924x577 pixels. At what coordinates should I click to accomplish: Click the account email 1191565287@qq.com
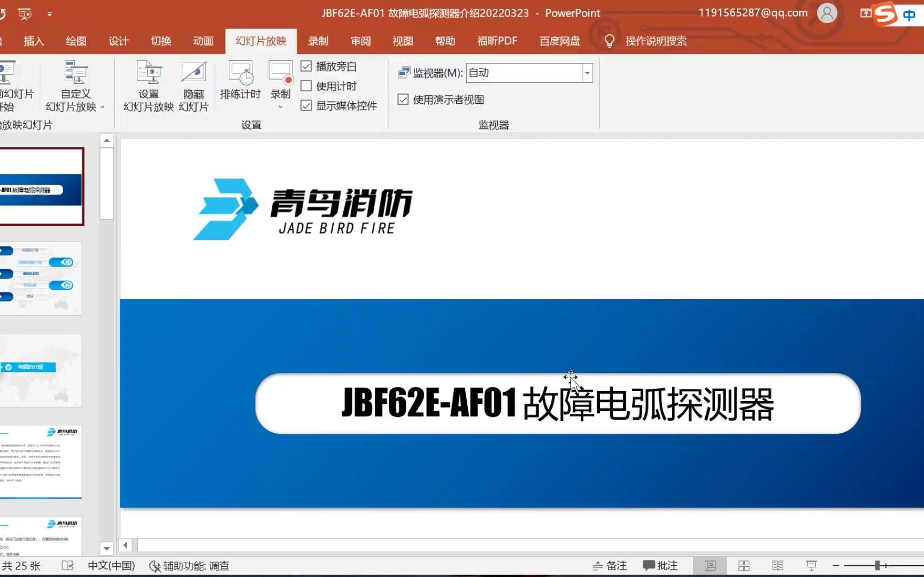point(753,13)
